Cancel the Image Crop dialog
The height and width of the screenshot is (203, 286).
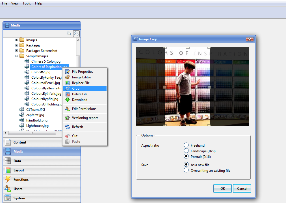pyautogui.click(x=242, y=188)
